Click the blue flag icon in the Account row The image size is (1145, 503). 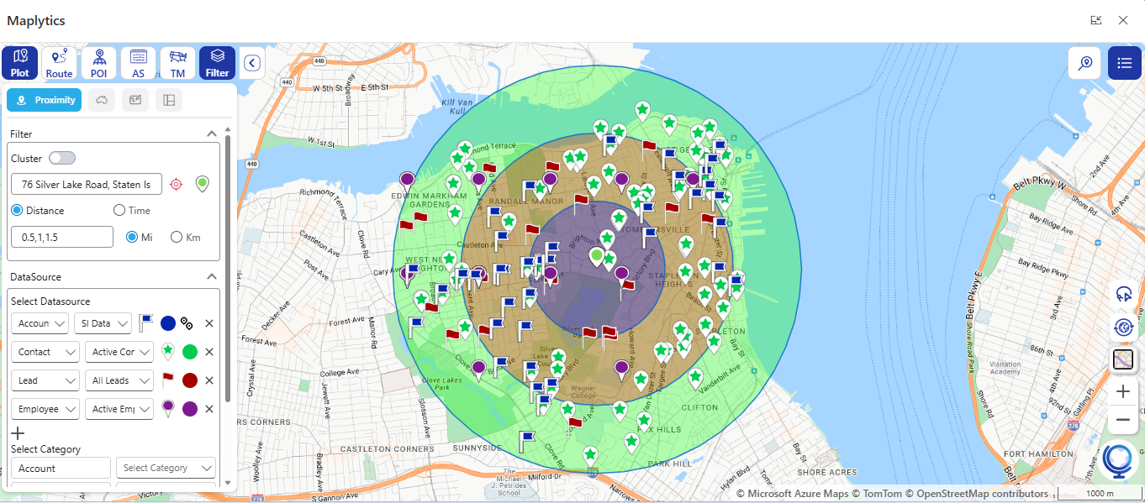(x=145, y=322)
